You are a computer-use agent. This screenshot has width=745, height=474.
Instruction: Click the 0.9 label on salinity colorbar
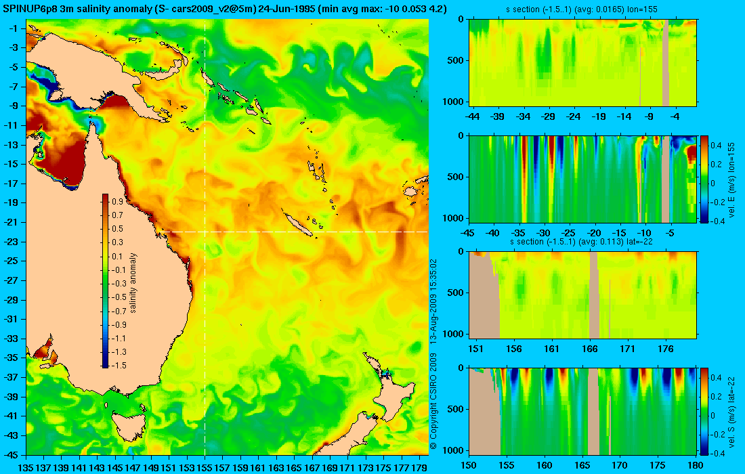tap(117, 201)
